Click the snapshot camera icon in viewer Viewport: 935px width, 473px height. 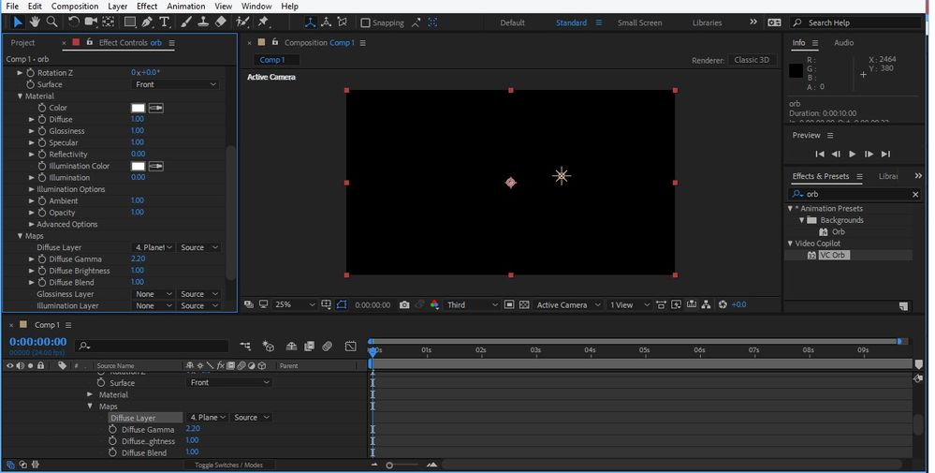click(x=403, y=304)
